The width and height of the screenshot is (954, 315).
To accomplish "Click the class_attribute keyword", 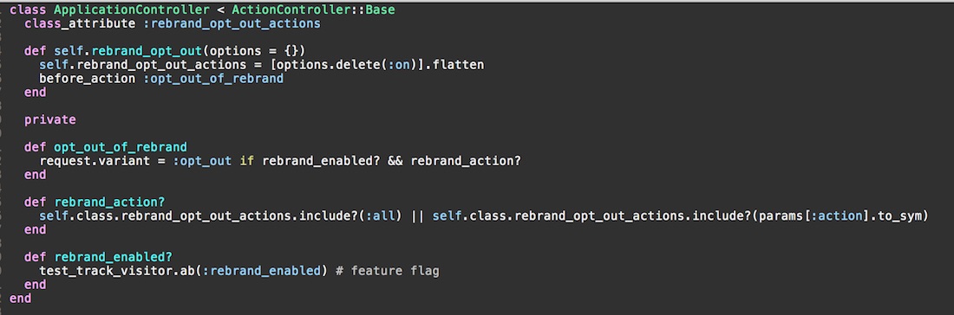I will [80, 23].
